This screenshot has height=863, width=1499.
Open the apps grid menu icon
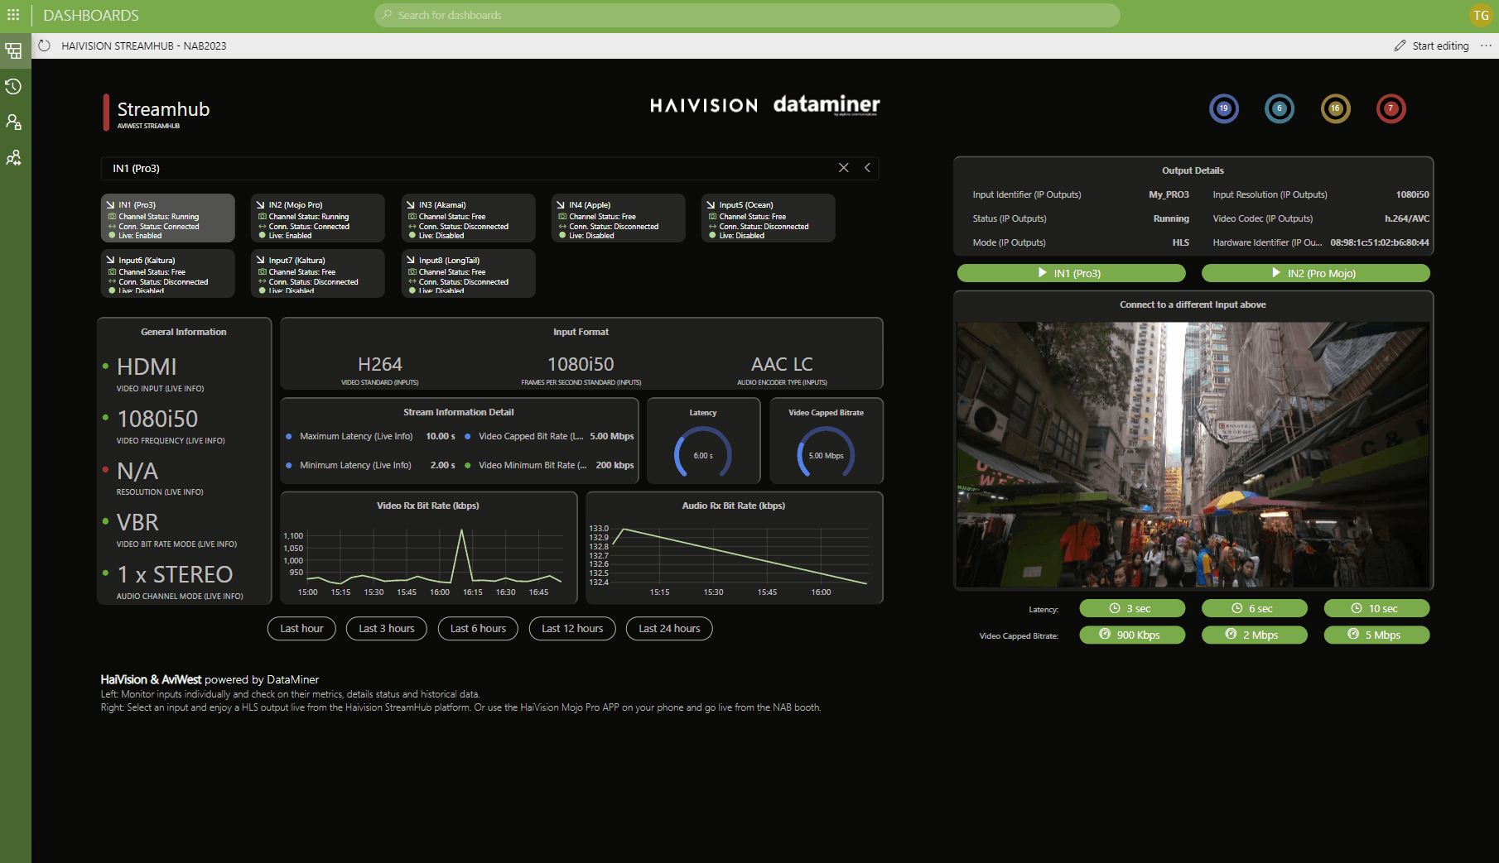pos(13,15)
